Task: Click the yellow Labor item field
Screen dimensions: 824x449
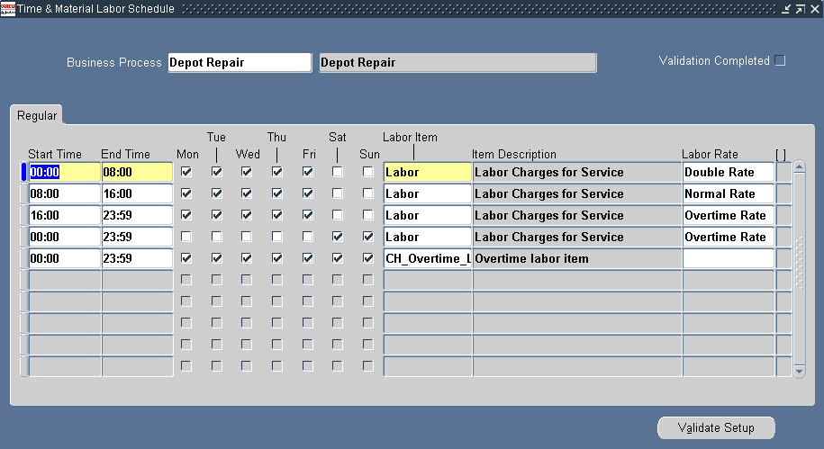Action: 427,172
